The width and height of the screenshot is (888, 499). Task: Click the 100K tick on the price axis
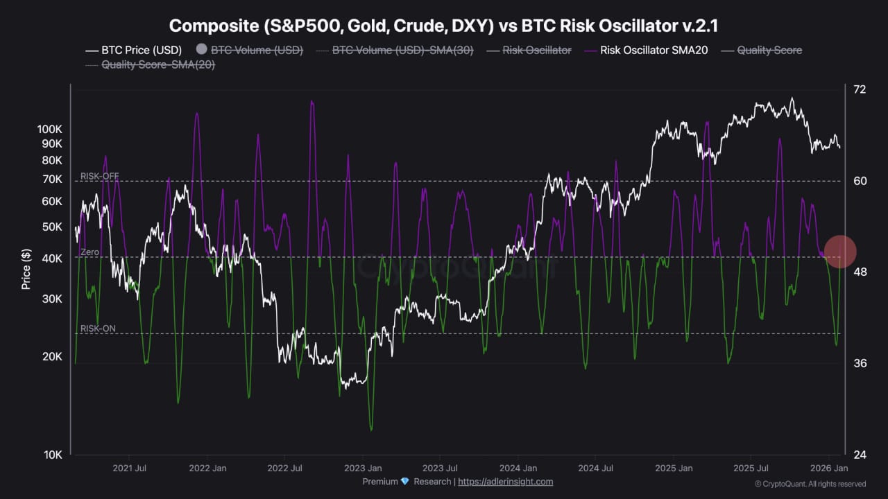point(50,129)
